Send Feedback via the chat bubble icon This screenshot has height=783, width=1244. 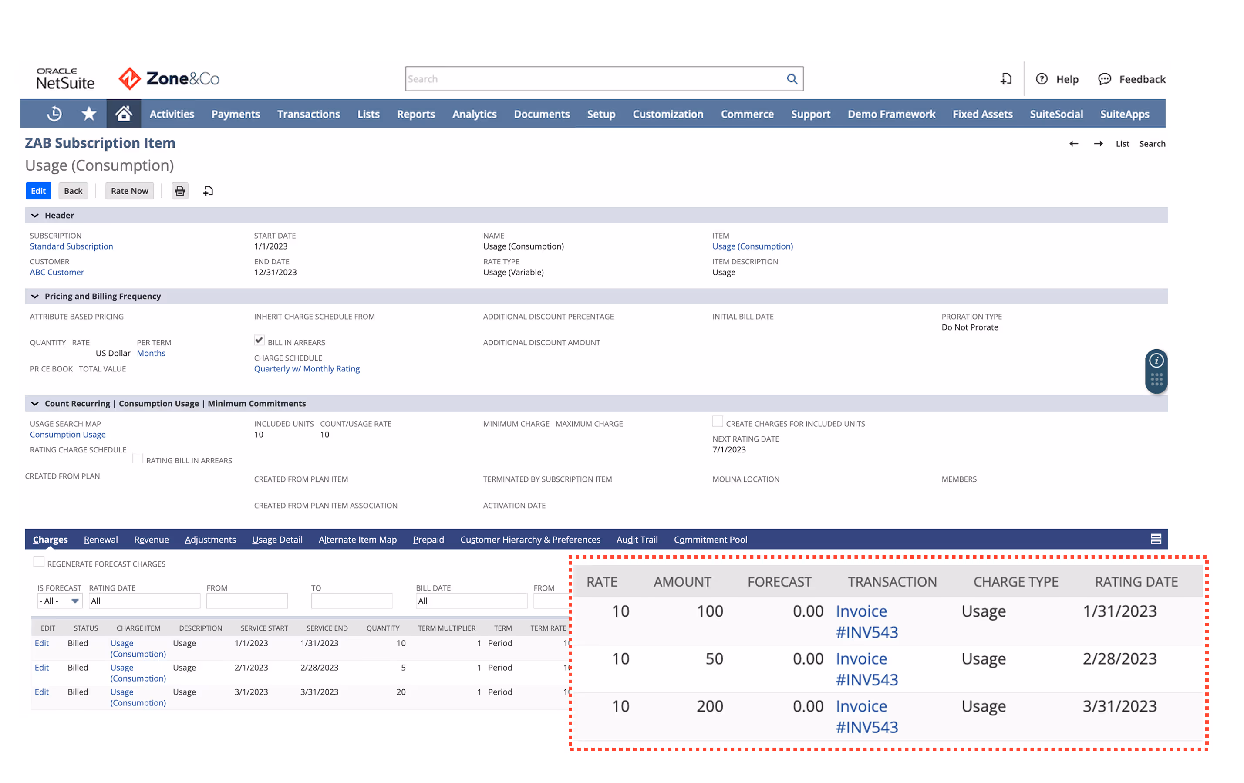[x=1105, y=78]
